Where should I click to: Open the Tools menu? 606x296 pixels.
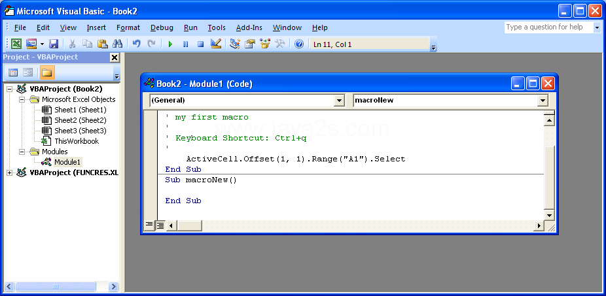217,27
